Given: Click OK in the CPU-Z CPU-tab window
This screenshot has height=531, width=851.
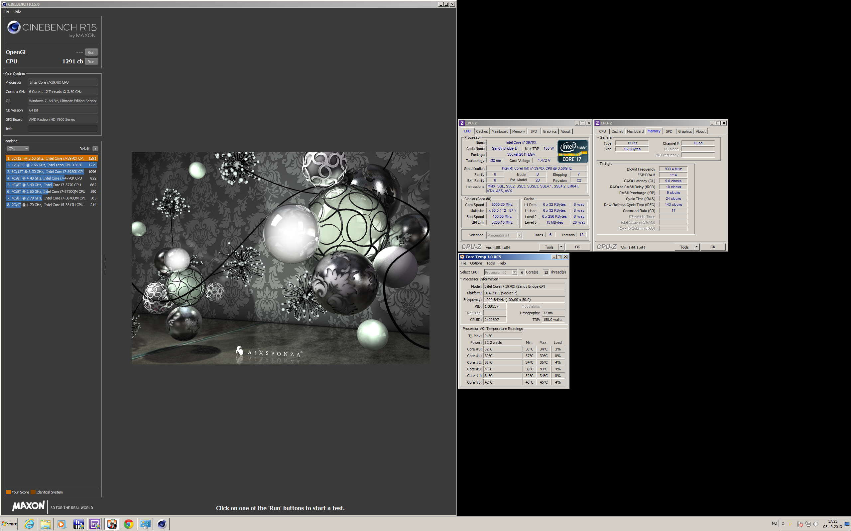Looking at the screenshot, I should coord(577,247).
